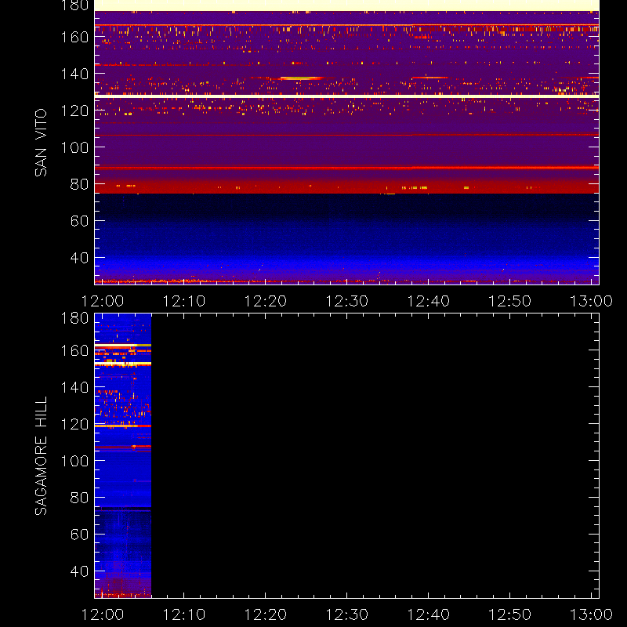
Task: Click the SAGAMORE HILL axis title
Action: 41,456
